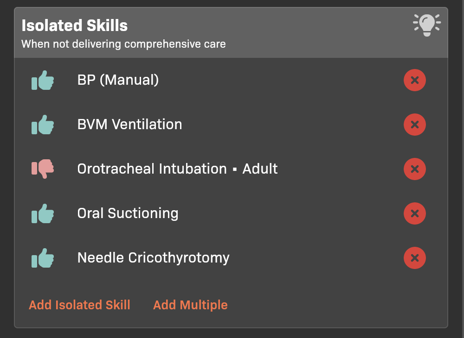Click the comprehensive care subtitle text
Viewport: 464px width, 338px height.
click(123, 44)
